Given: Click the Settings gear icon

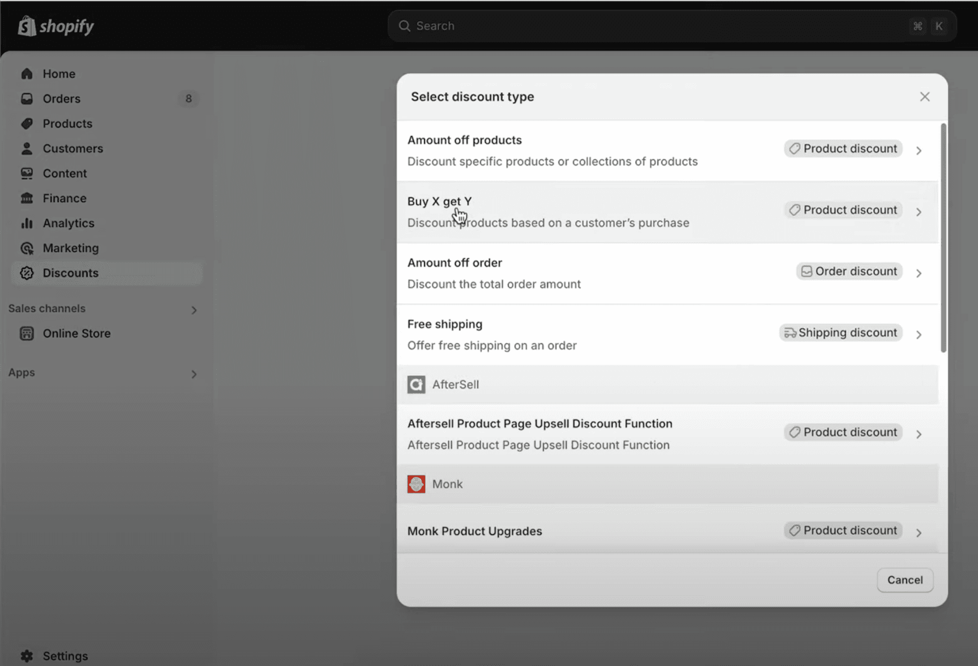Looking at the screenshot, I should [x=27, y=656].
